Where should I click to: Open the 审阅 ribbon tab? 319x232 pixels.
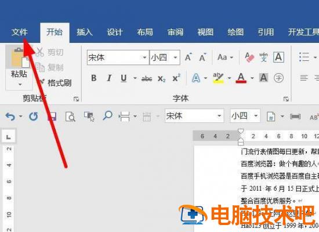coord(175,32)
